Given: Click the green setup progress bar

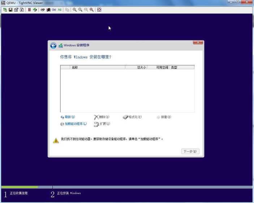Looking at the screenshot, I should [20, 187].
